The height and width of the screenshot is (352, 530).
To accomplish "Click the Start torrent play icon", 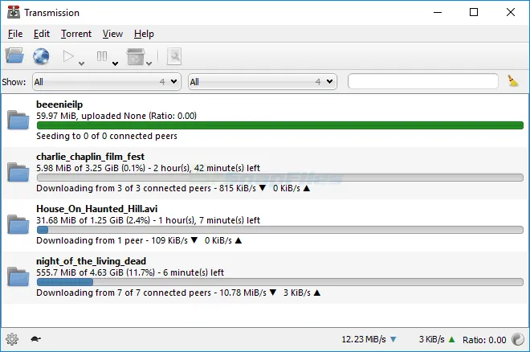I will [x=68, y=56].
